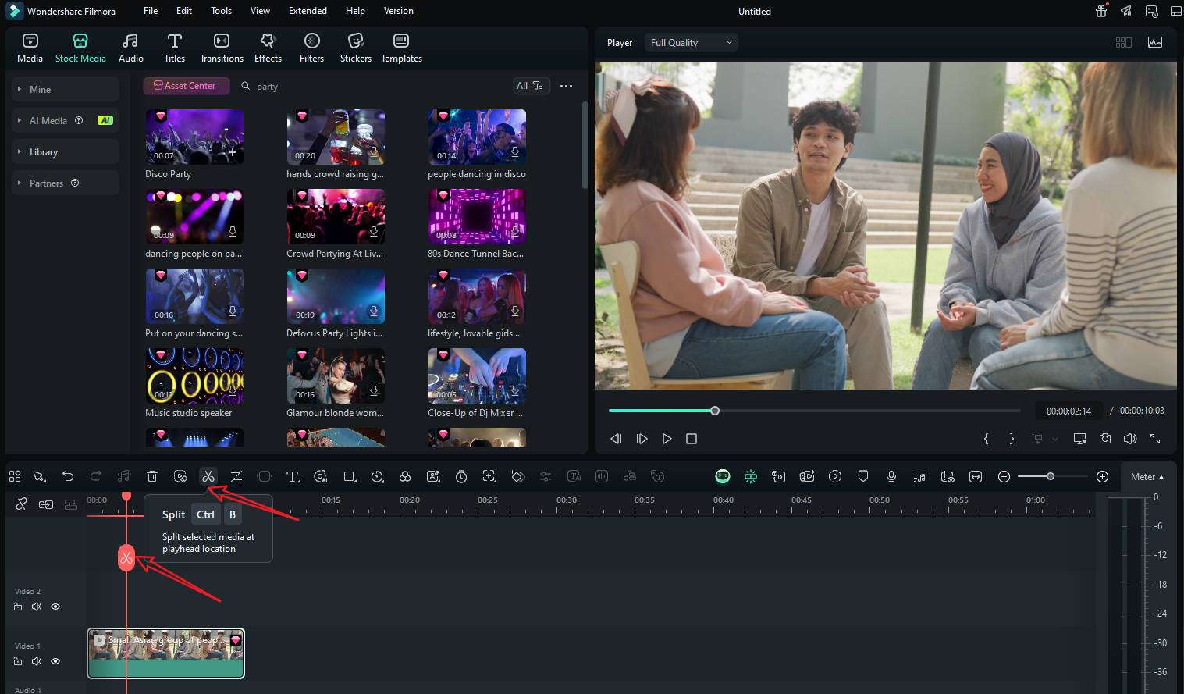Open the Full Quality dropdown
Image resolution: width=1184 pixels, height=694 pixels.
[x=691, y=43]
